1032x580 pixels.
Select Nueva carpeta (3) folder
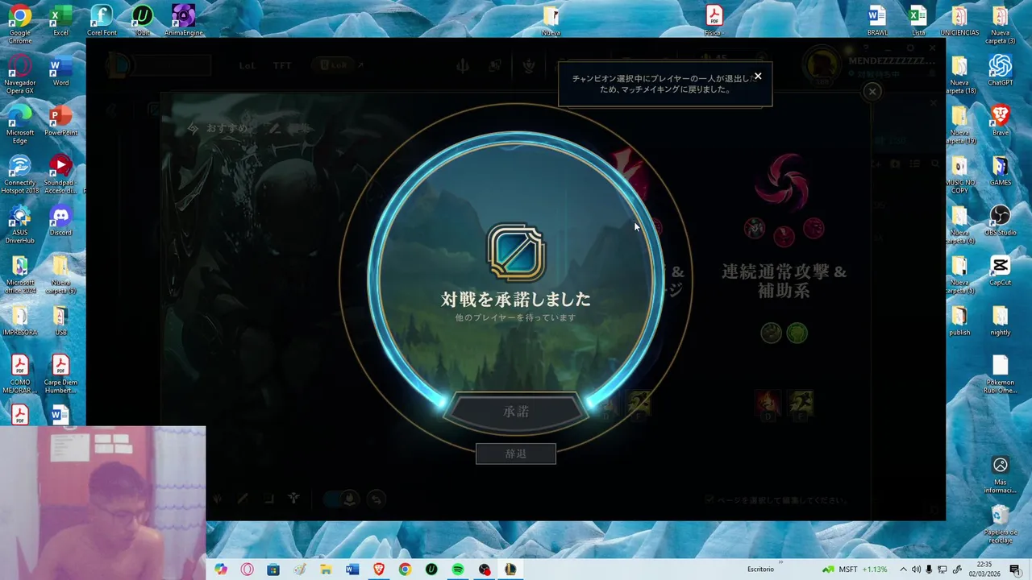[x=1001, y=24]
